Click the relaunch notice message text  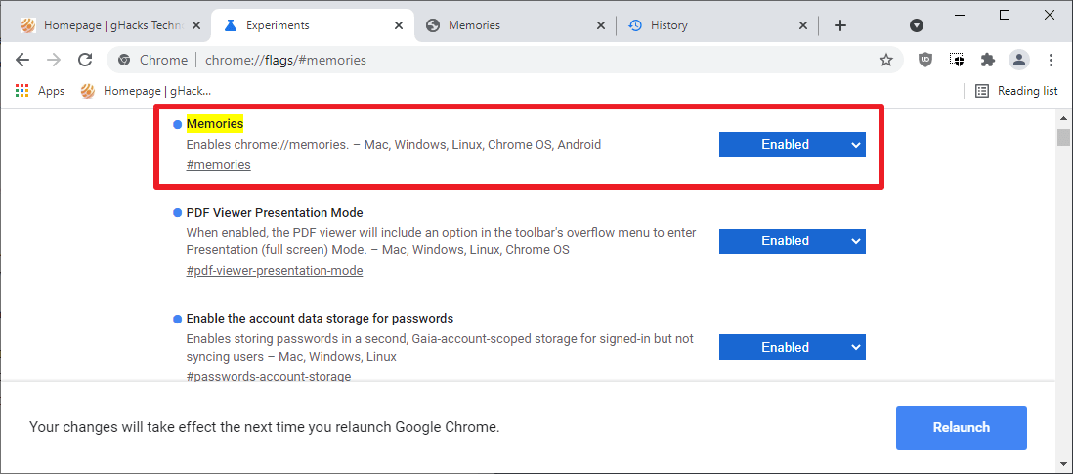(264, 427)
